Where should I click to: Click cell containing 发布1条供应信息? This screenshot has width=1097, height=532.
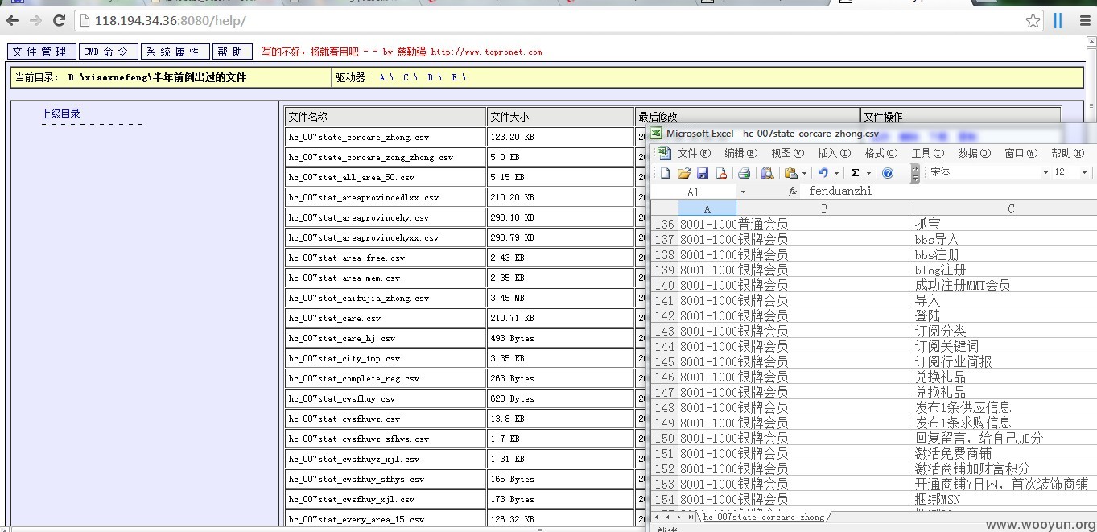[1005, 407]
